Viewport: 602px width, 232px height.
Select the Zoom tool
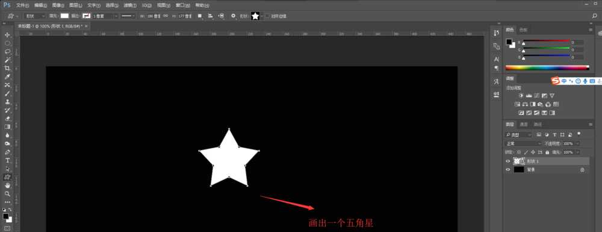(7, 194)
